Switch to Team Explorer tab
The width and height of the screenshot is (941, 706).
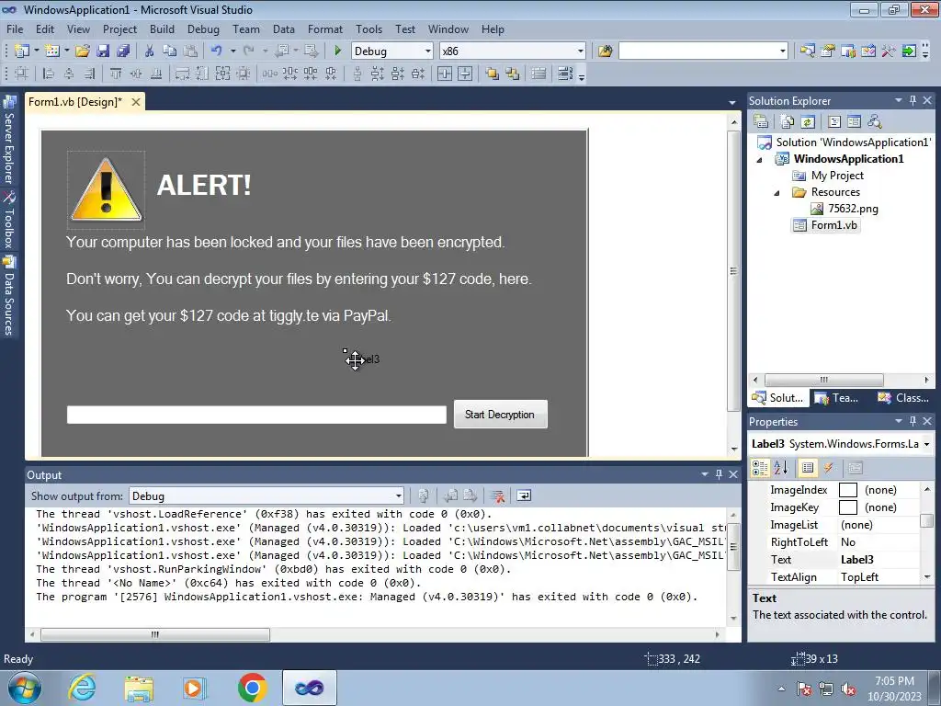pos(837,398)
